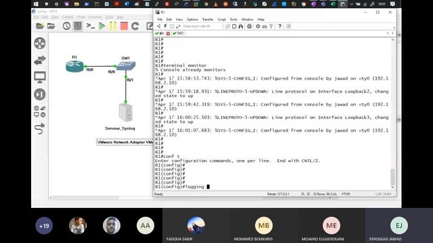Browse all devices icon in sidebar

pos(40,111)
